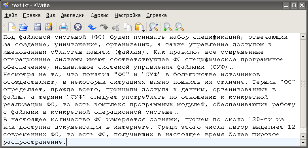Image resolution: width=308 pixels, height=148 pixels.
Task: Paste with the clipboard icon
Action: click(x=139, y=26)
